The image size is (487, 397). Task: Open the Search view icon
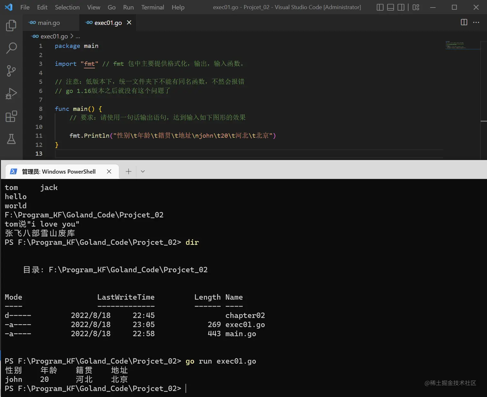(11, 48)
